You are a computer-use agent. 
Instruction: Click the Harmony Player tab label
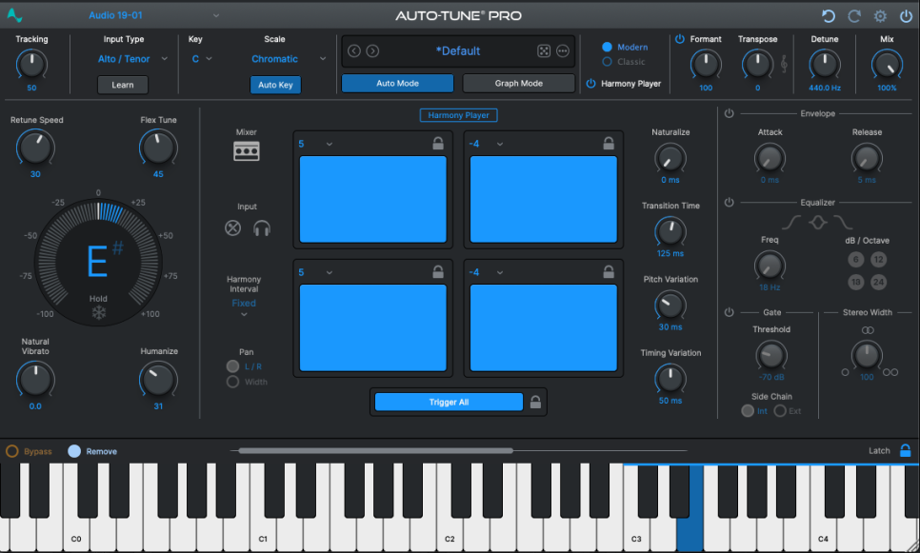[458, 115]
